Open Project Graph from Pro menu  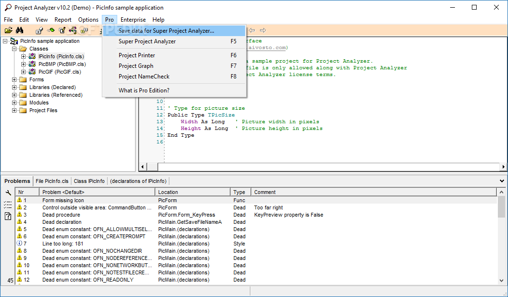[174, 66]
